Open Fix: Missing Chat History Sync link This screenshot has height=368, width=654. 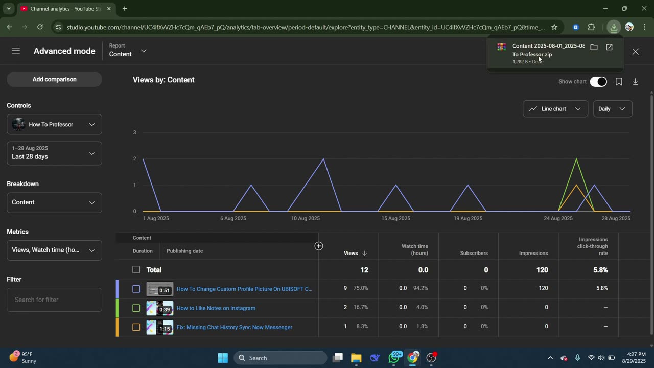click(x=235, y=327)
